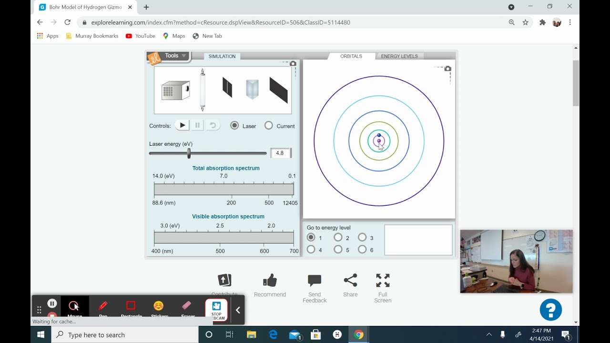
Task: Open the YouTube bookmark
Action: [141, 36]
